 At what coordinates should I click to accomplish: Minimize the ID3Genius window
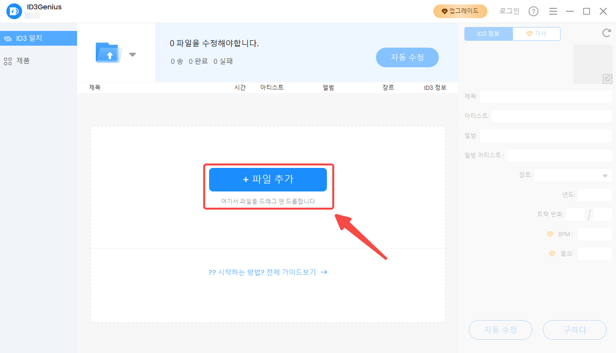click(x=570, y=11)
